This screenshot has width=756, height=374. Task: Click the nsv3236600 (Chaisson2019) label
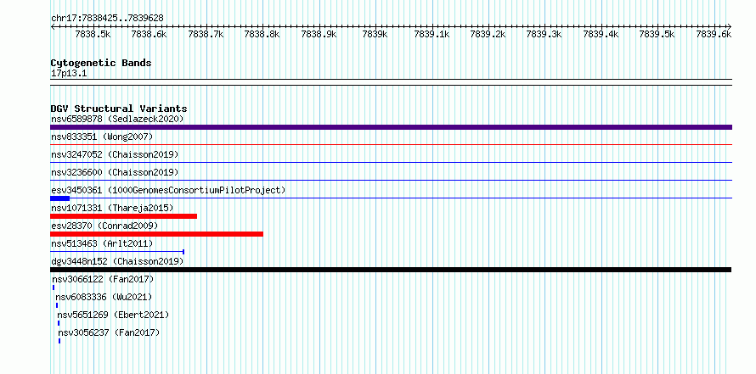(x=115, y=172)
